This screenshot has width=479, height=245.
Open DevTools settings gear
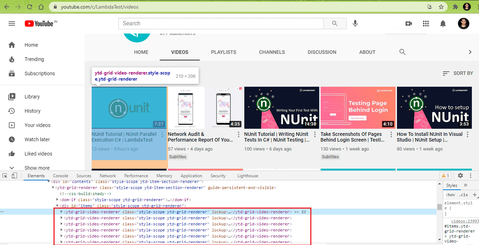point(460,175)
